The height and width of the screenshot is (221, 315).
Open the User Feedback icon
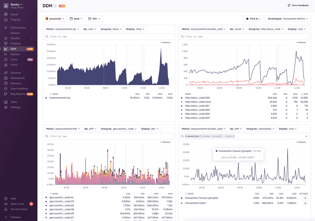(x=6, y=89)
